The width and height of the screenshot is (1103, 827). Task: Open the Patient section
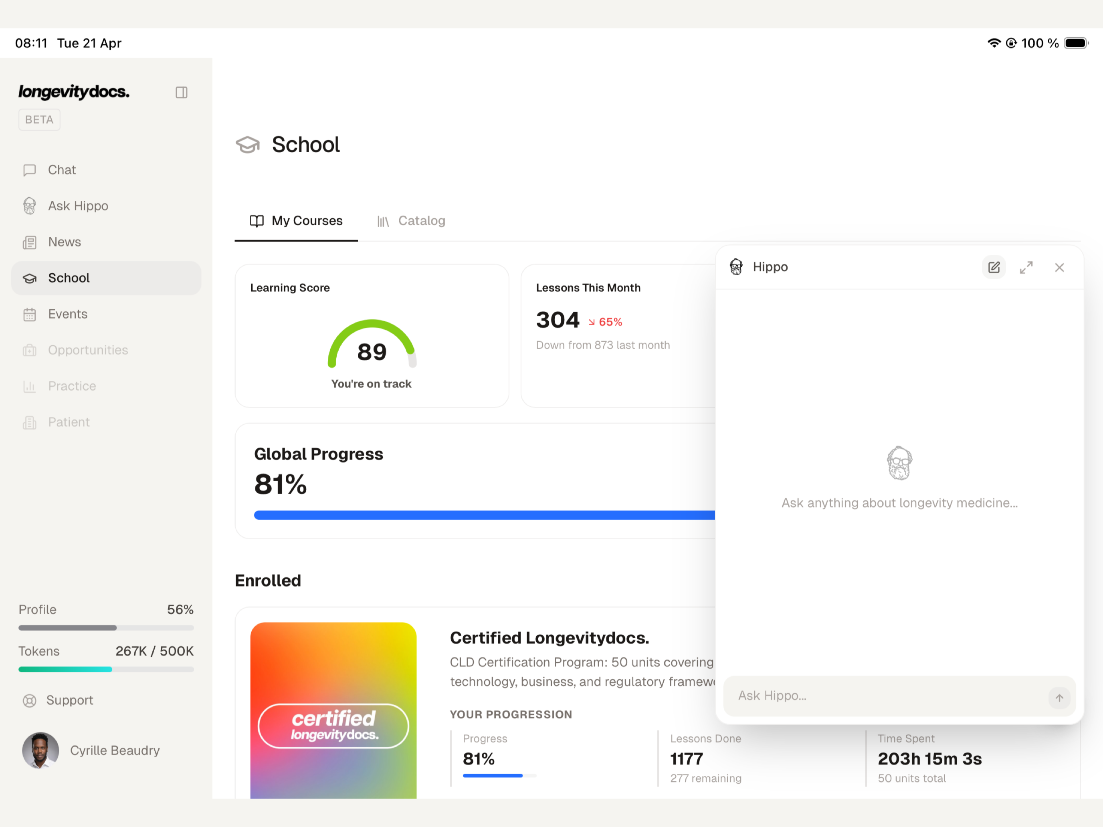coord(106,422)
